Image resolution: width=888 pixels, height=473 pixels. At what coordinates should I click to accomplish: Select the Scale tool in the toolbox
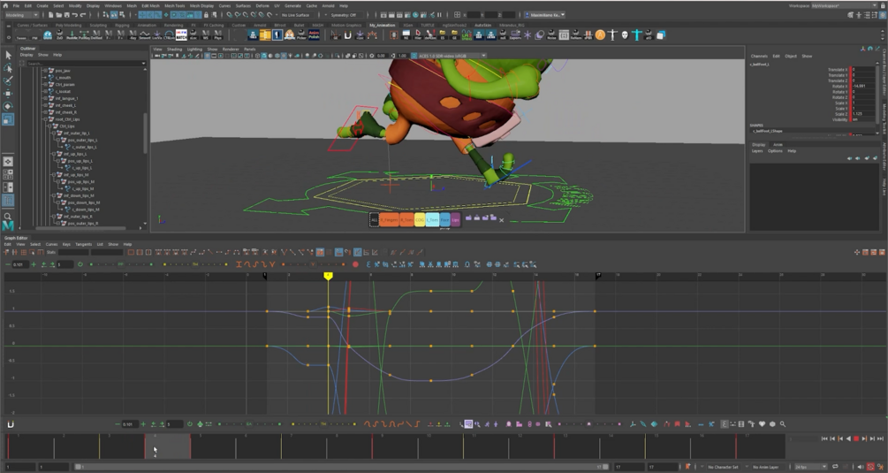8,119
